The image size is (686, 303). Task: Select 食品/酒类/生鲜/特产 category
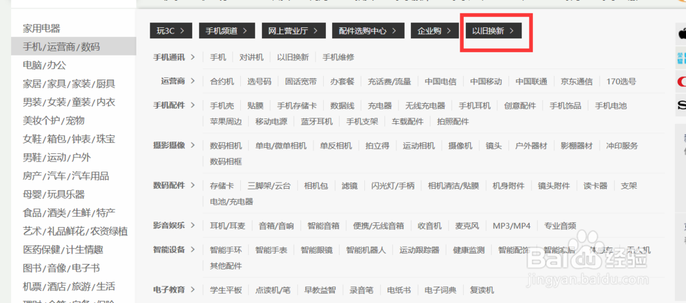(69, 213)
